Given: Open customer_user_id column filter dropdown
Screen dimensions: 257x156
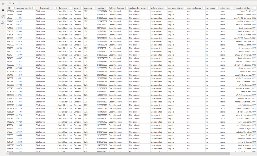Looking at the screenshot, I should pyautogui.click(x=34, y=8).
